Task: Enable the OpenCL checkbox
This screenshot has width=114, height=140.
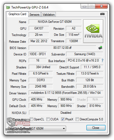Action: coord(31,119)
